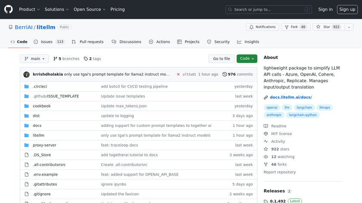The width and height of the screenshot is (362, 203).
Task: Click the file icon next to .env.example
Action: click(27, 175)
